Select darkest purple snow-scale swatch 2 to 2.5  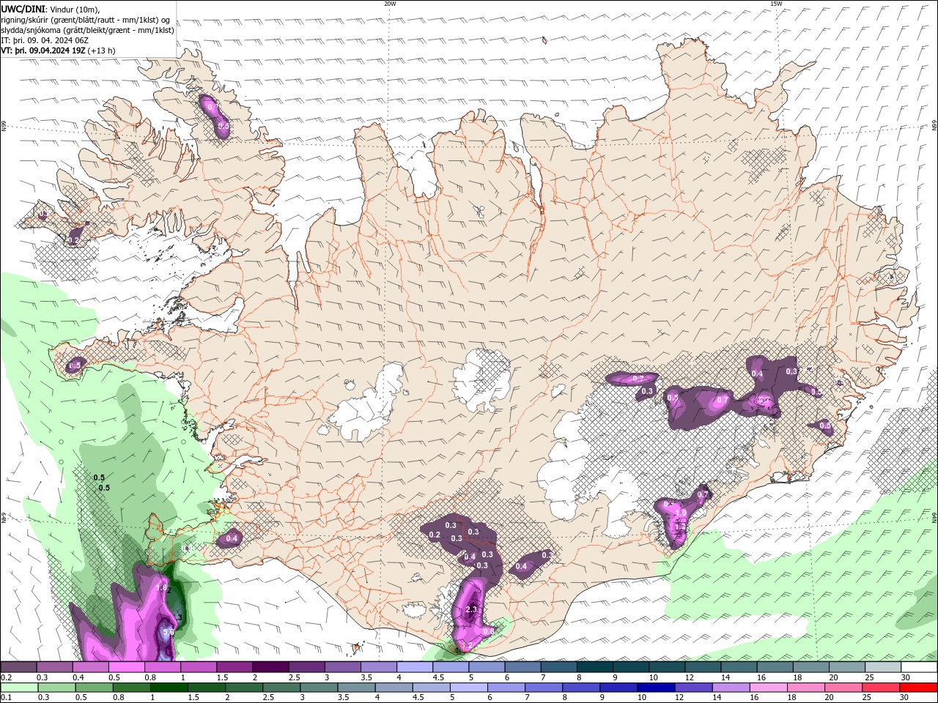tap(270, 667)
